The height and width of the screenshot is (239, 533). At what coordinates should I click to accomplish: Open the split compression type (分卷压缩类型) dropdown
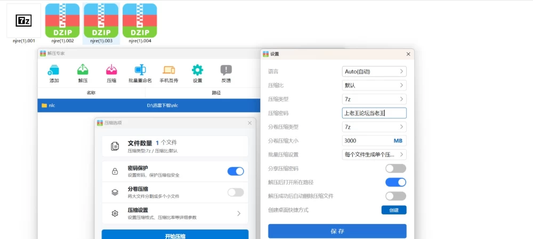click(x=374, y=127)
